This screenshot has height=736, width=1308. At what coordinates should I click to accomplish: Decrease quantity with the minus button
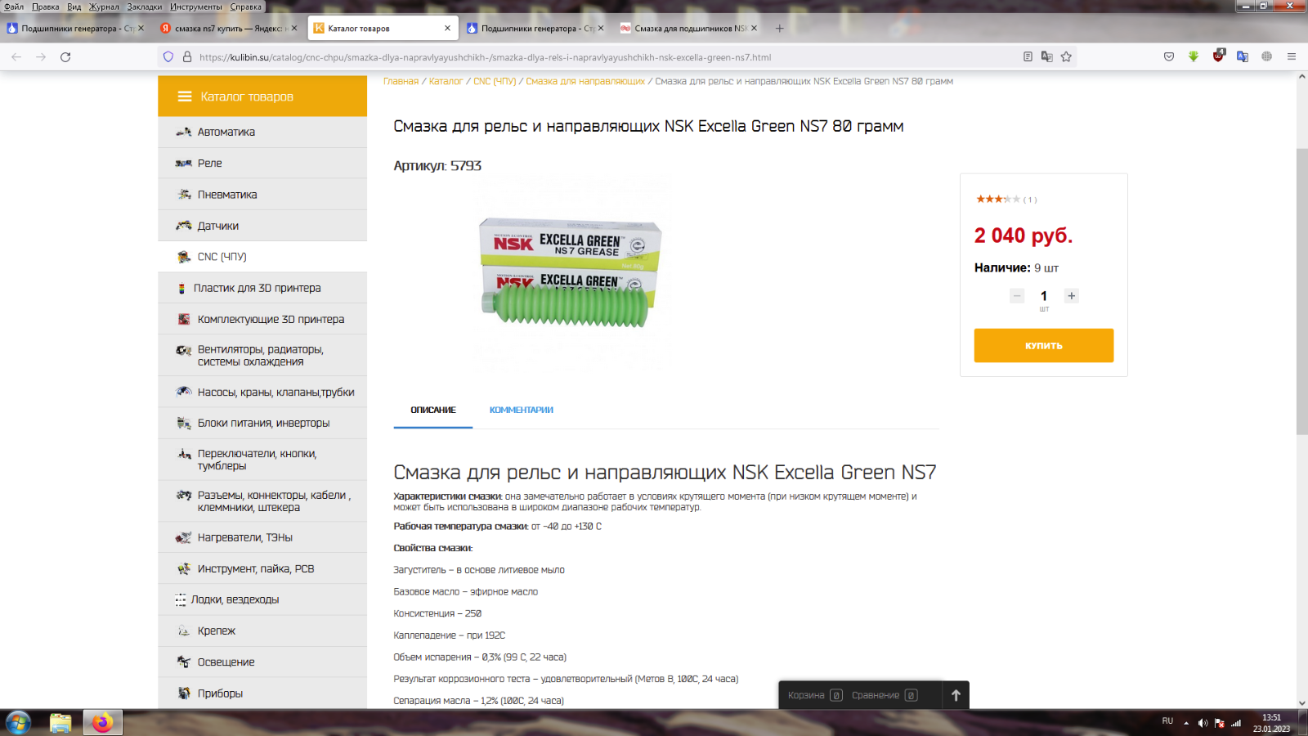(x=1017, y=296)
